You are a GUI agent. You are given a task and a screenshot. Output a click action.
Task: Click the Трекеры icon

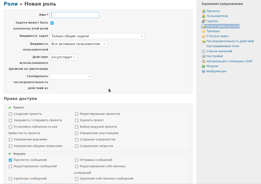click(203, 31)
